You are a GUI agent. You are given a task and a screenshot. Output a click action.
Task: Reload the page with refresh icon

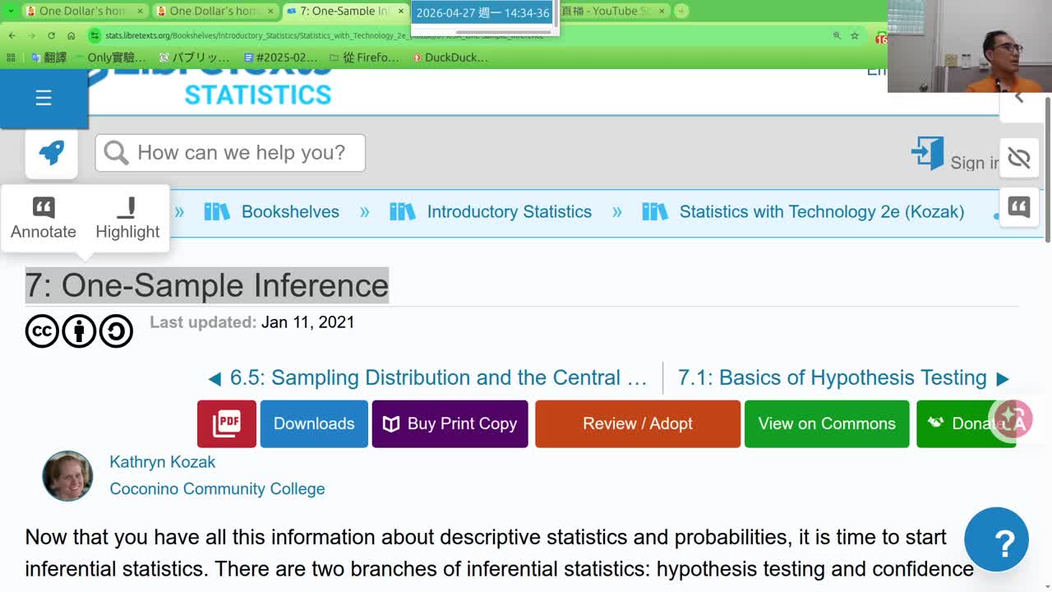point(51,36)
